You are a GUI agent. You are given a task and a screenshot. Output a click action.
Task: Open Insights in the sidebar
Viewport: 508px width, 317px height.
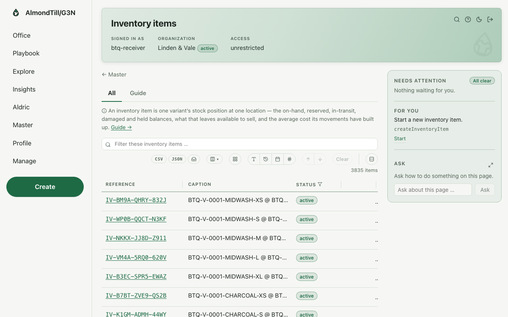point(24,90)
